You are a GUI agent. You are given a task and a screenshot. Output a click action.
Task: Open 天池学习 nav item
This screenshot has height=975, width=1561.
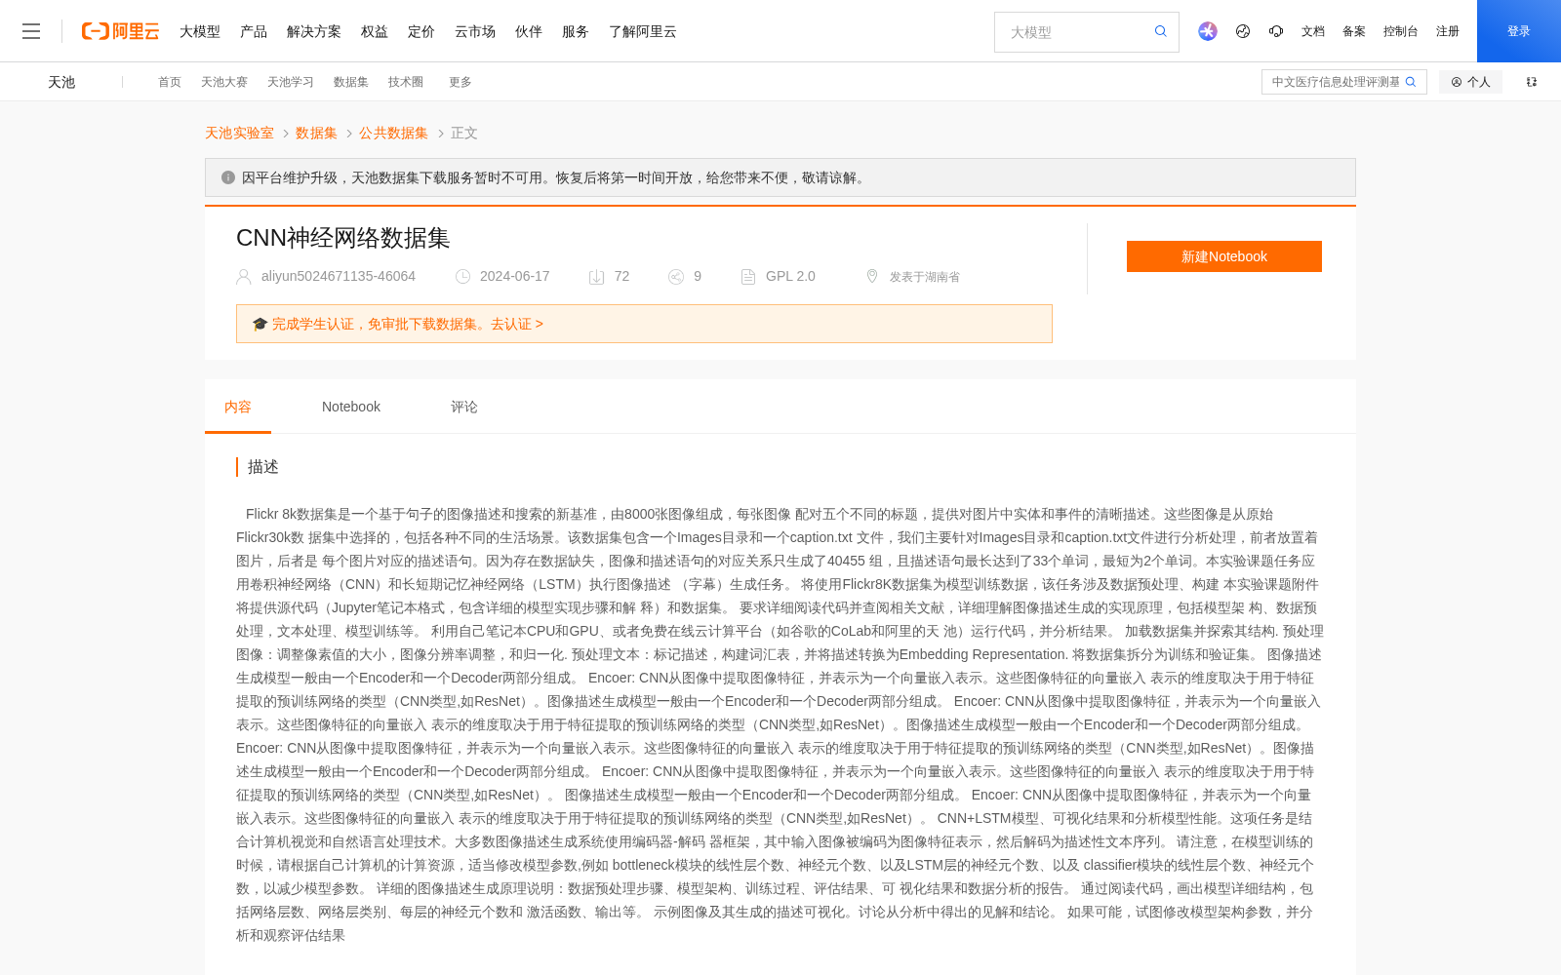pyautogui.click(x=291, y=82)
